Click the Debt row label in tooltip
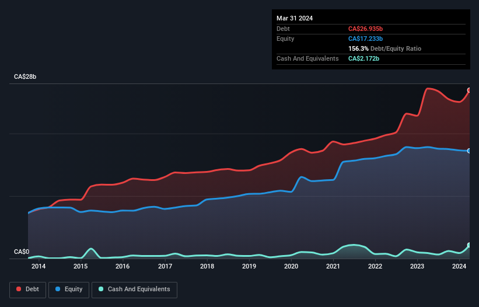Viewport: 479px width, 307px height. point(283,29)
